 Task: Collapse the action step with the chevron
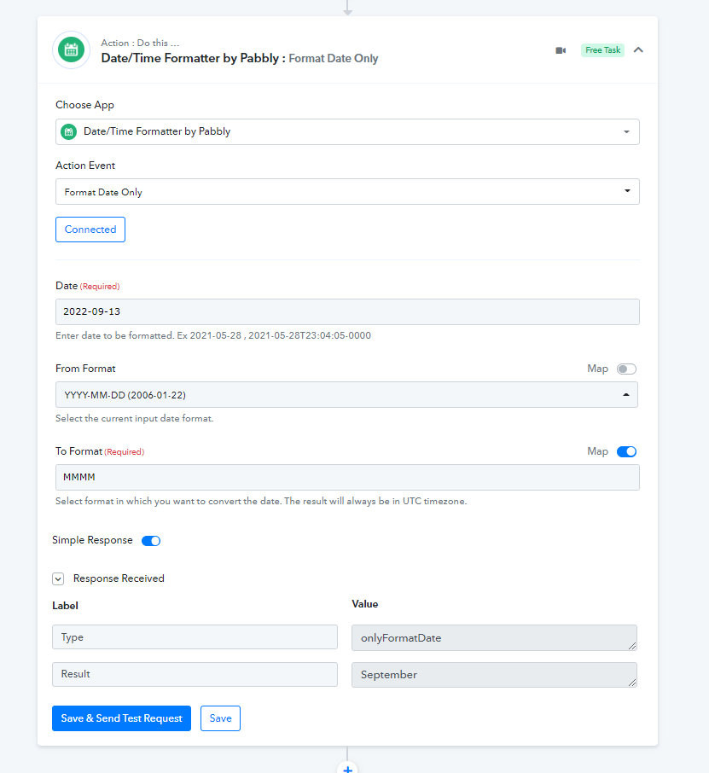[638, 49]
